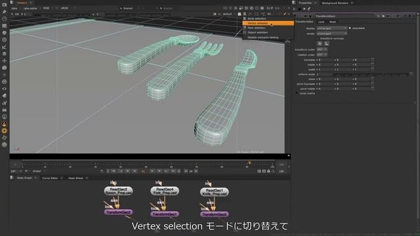Open the Node tab in TransformGeo1 properties
This screenshot has width=420, height=236.
[333, 22]
